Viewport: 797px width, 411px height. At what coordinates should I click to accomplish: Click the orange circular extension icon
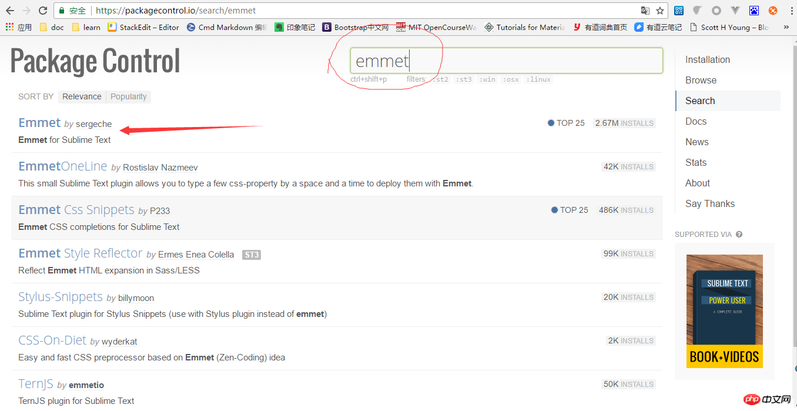(x=773, y=11)
